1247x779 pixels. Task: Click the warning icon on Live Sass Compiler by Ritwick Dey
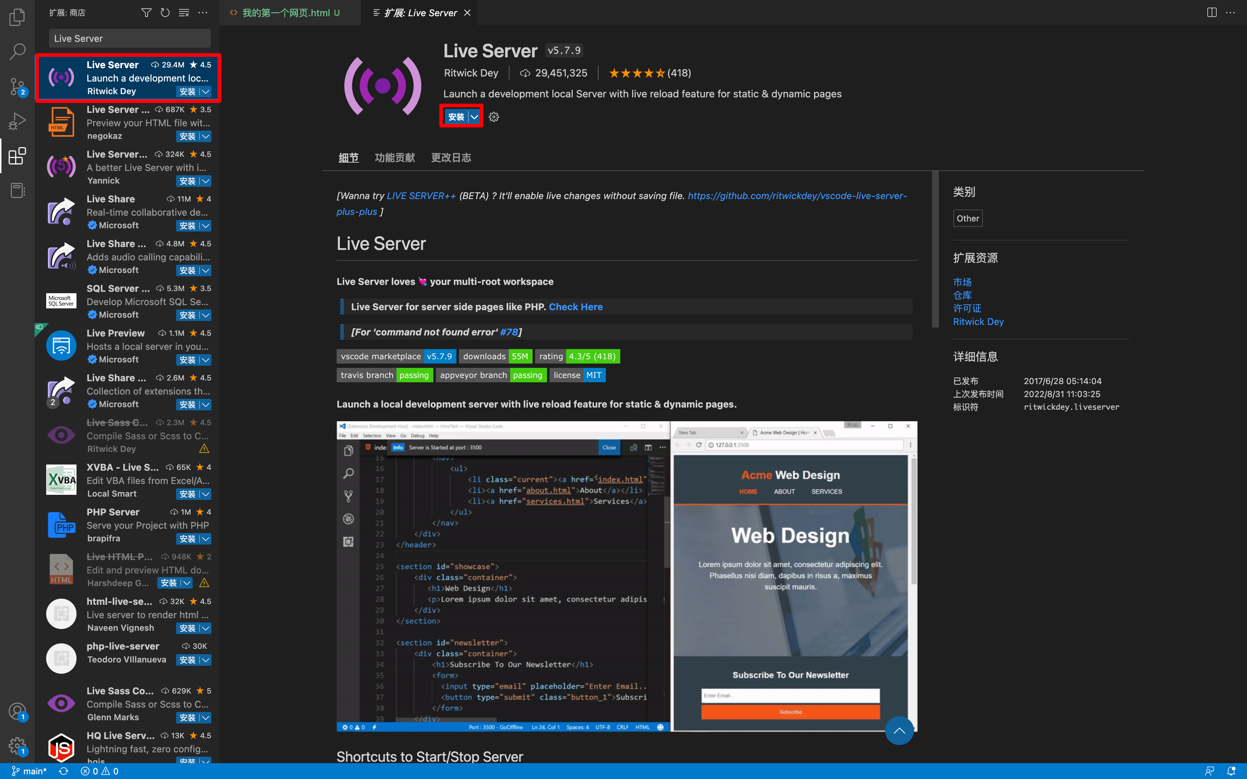point(204,449)
